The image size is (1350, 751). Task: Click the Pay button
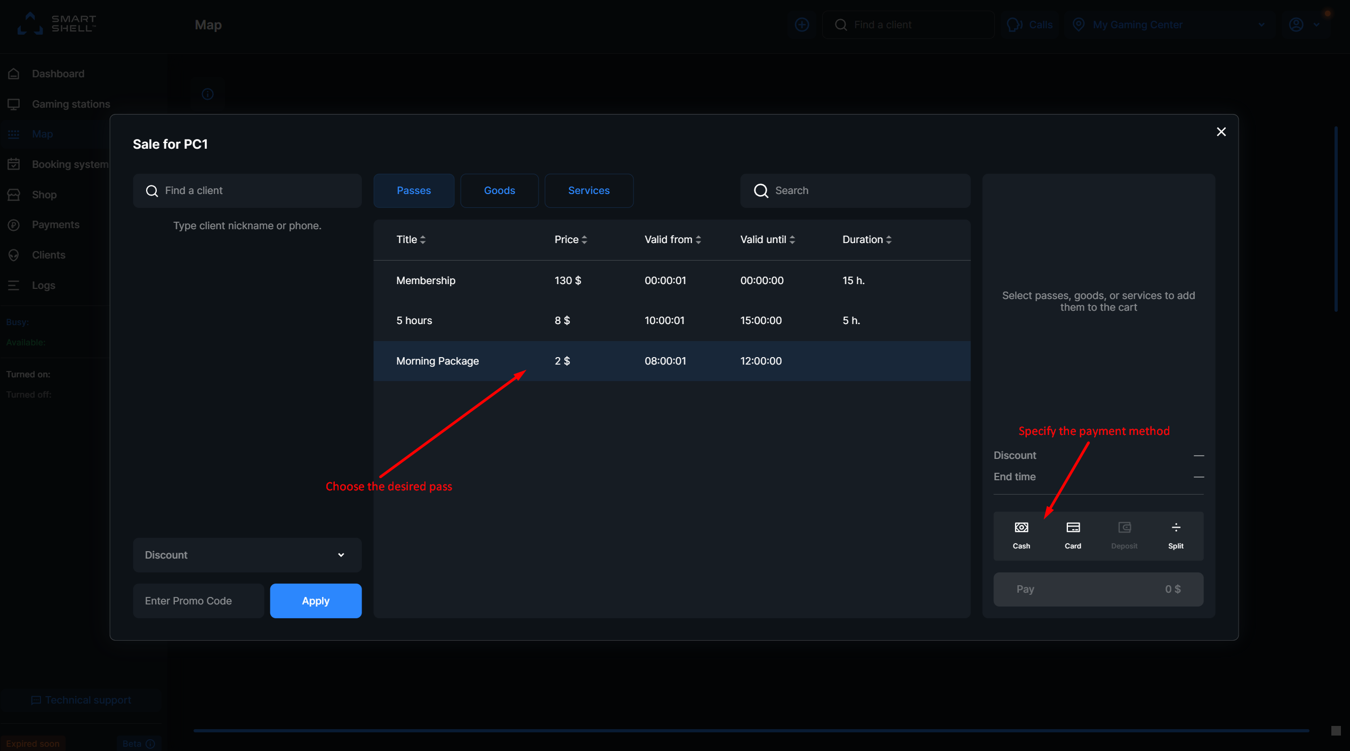click(x=1098, y=589)
